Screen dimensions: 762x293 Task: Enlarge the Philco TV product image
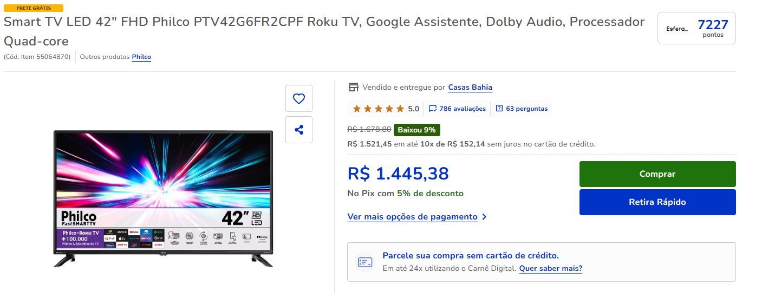click(164, 198)
